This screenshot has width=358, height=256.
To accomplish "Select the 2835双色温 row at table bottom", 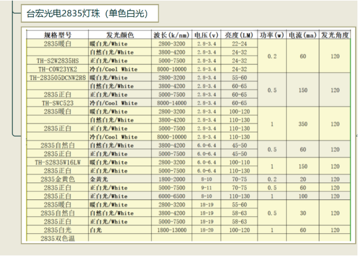I will (x=57, y=239).
